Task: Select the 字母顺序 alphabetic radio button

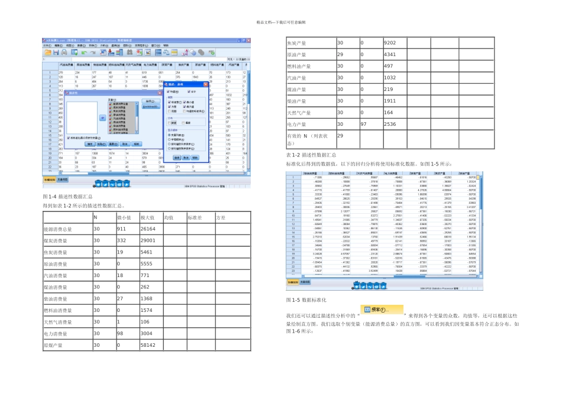Action: click(169, 139)
